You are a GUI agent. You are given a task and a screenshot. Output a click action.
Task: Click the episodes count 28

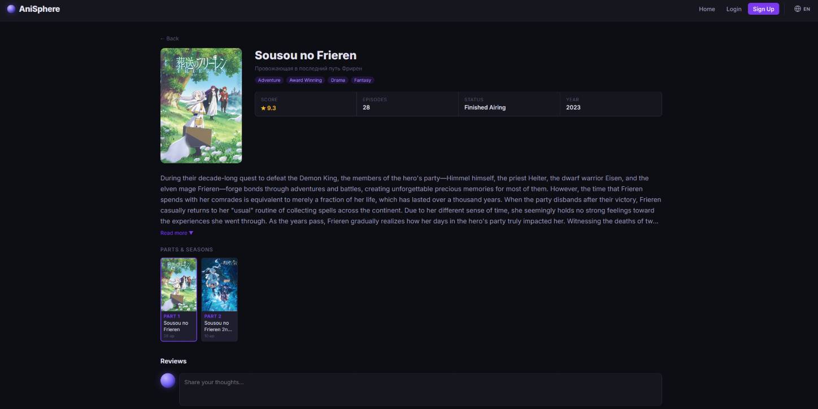point(366,107)
